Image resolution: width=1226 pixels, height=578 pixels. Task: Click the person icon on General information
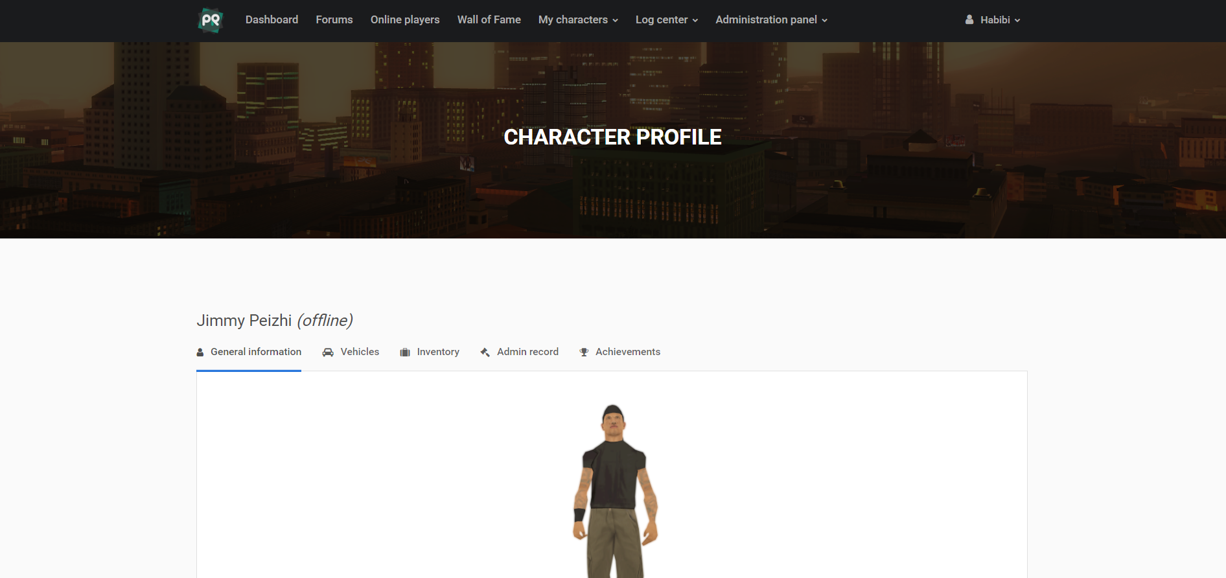tap(200, 353)
